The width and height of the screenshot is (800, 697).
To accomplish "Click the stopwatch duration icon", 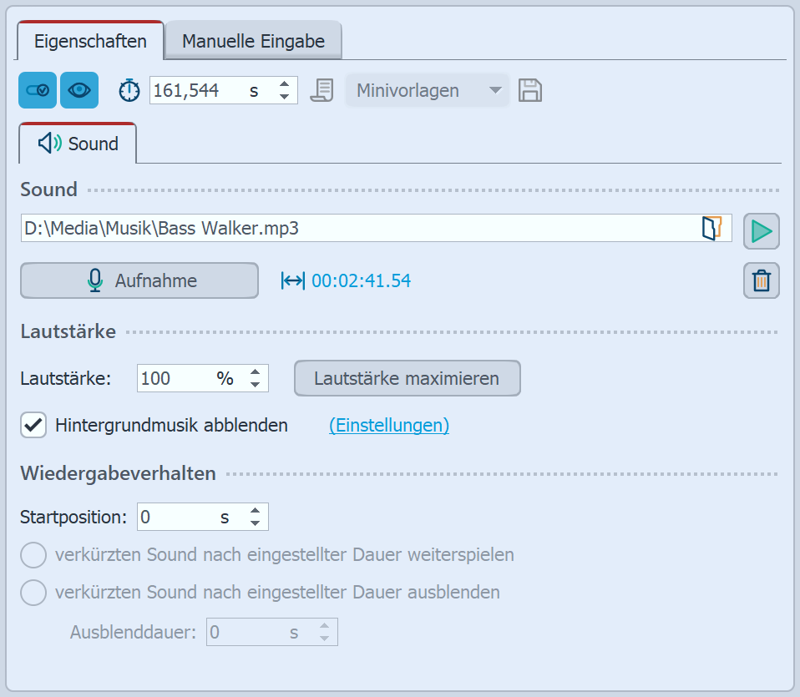I will click(129, 90).
